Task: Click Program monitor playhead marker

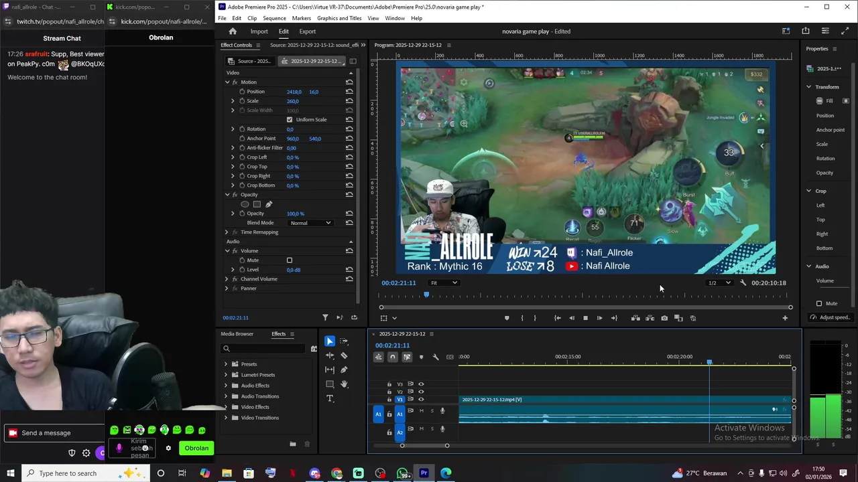Action: 426,295
